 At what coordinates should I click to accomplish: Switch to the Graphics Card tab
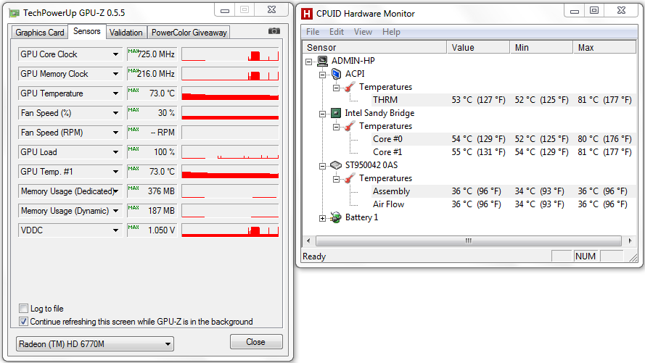[39, 33]
